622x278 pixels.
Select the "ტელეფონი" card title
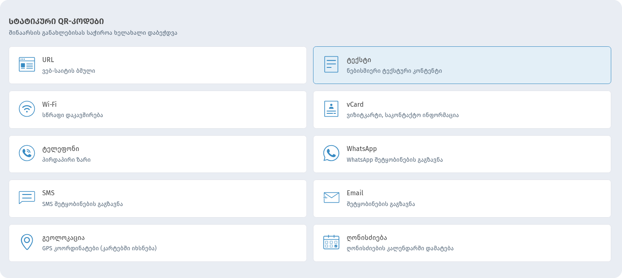61,149
